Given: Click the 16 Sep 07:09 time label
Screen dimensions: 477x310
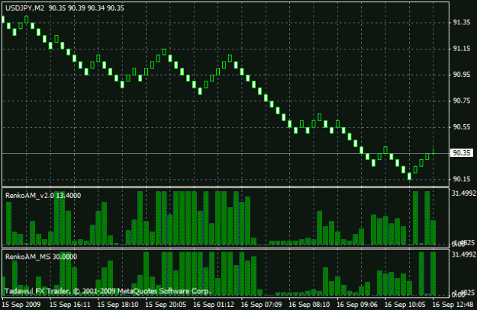Looking at the screenshot, I should 261,304.
